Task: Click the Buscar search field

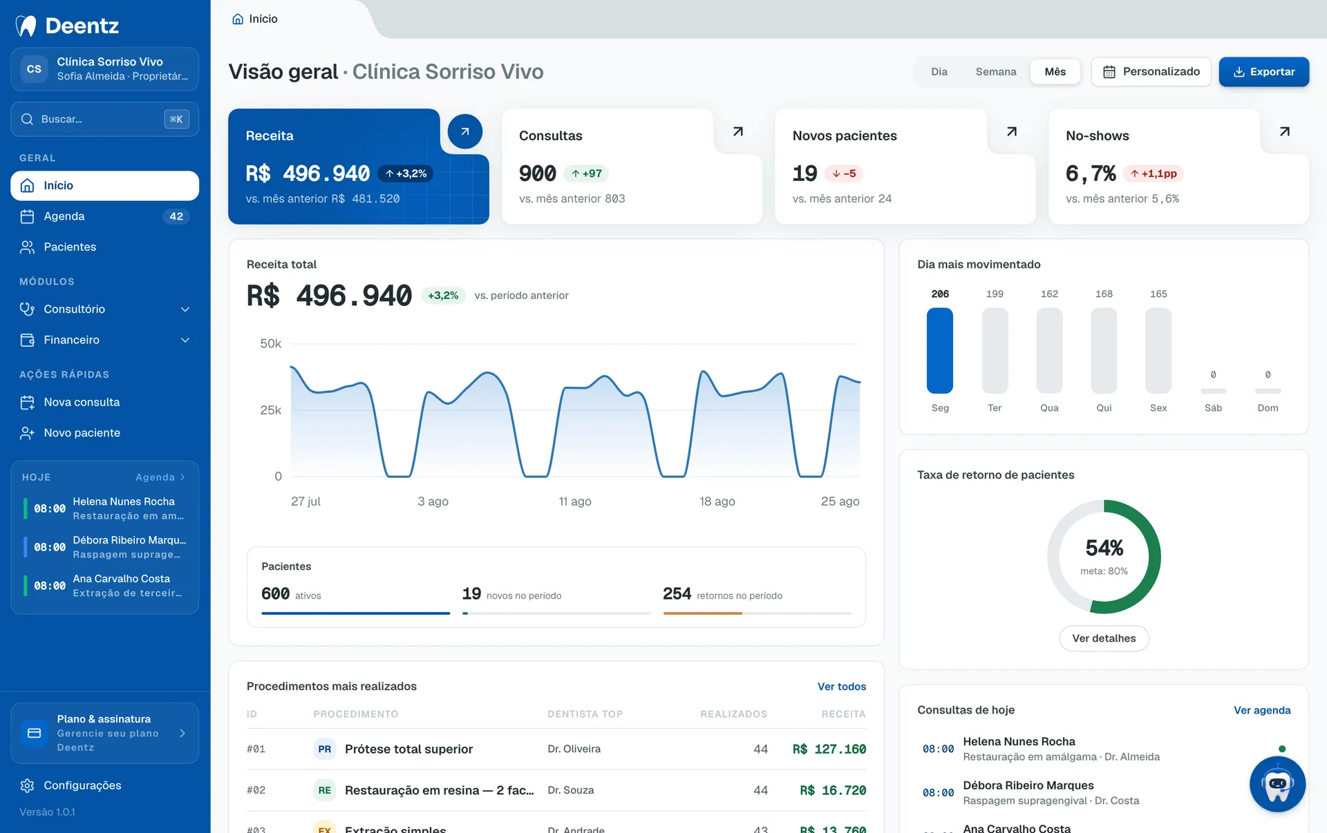Action: pos(105,119)
